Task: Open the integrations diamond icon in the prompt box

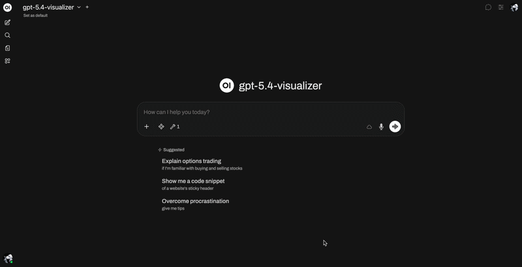Action: [x=161, y=127]
